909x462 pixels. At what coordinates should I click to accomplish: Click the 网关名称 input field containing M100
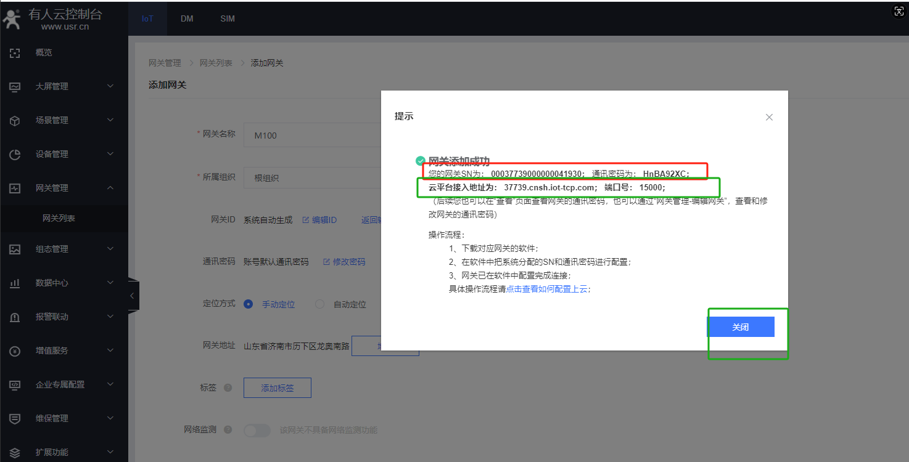pyautogui.click(x=311, y=136)
